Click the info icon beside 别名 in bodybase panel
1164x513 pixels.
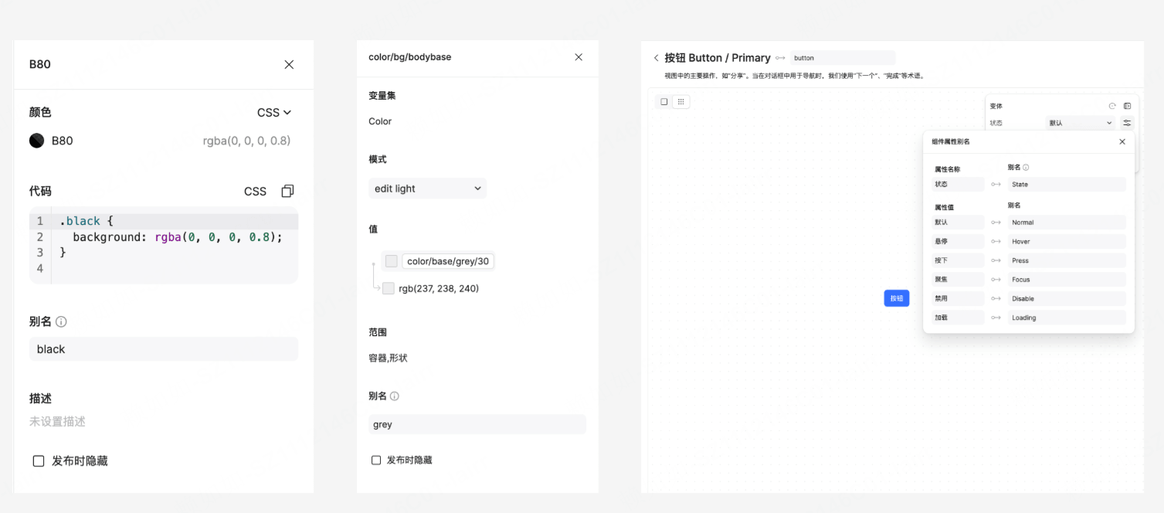pyautogui.click(x=395, y=396)
